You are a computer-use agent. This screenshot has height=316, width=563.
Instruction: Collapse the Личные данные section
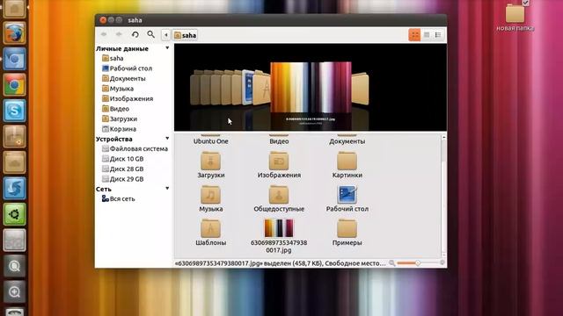point(167,48)
